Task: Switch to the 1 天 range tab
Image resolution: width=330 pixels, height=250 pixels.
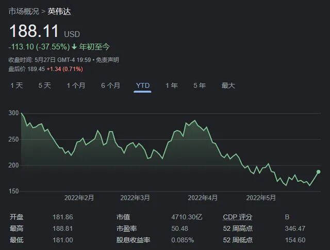Action: tap(16, 86)
